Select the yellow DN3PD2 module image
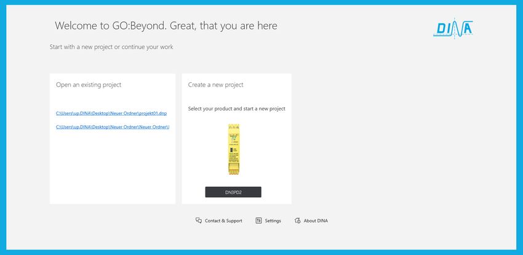Screen dimensions: 523x255 point(233,149)
